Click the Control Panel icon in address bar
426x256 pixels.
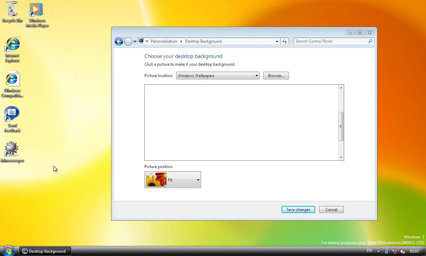pyautogui.click(x=141, y=41)
